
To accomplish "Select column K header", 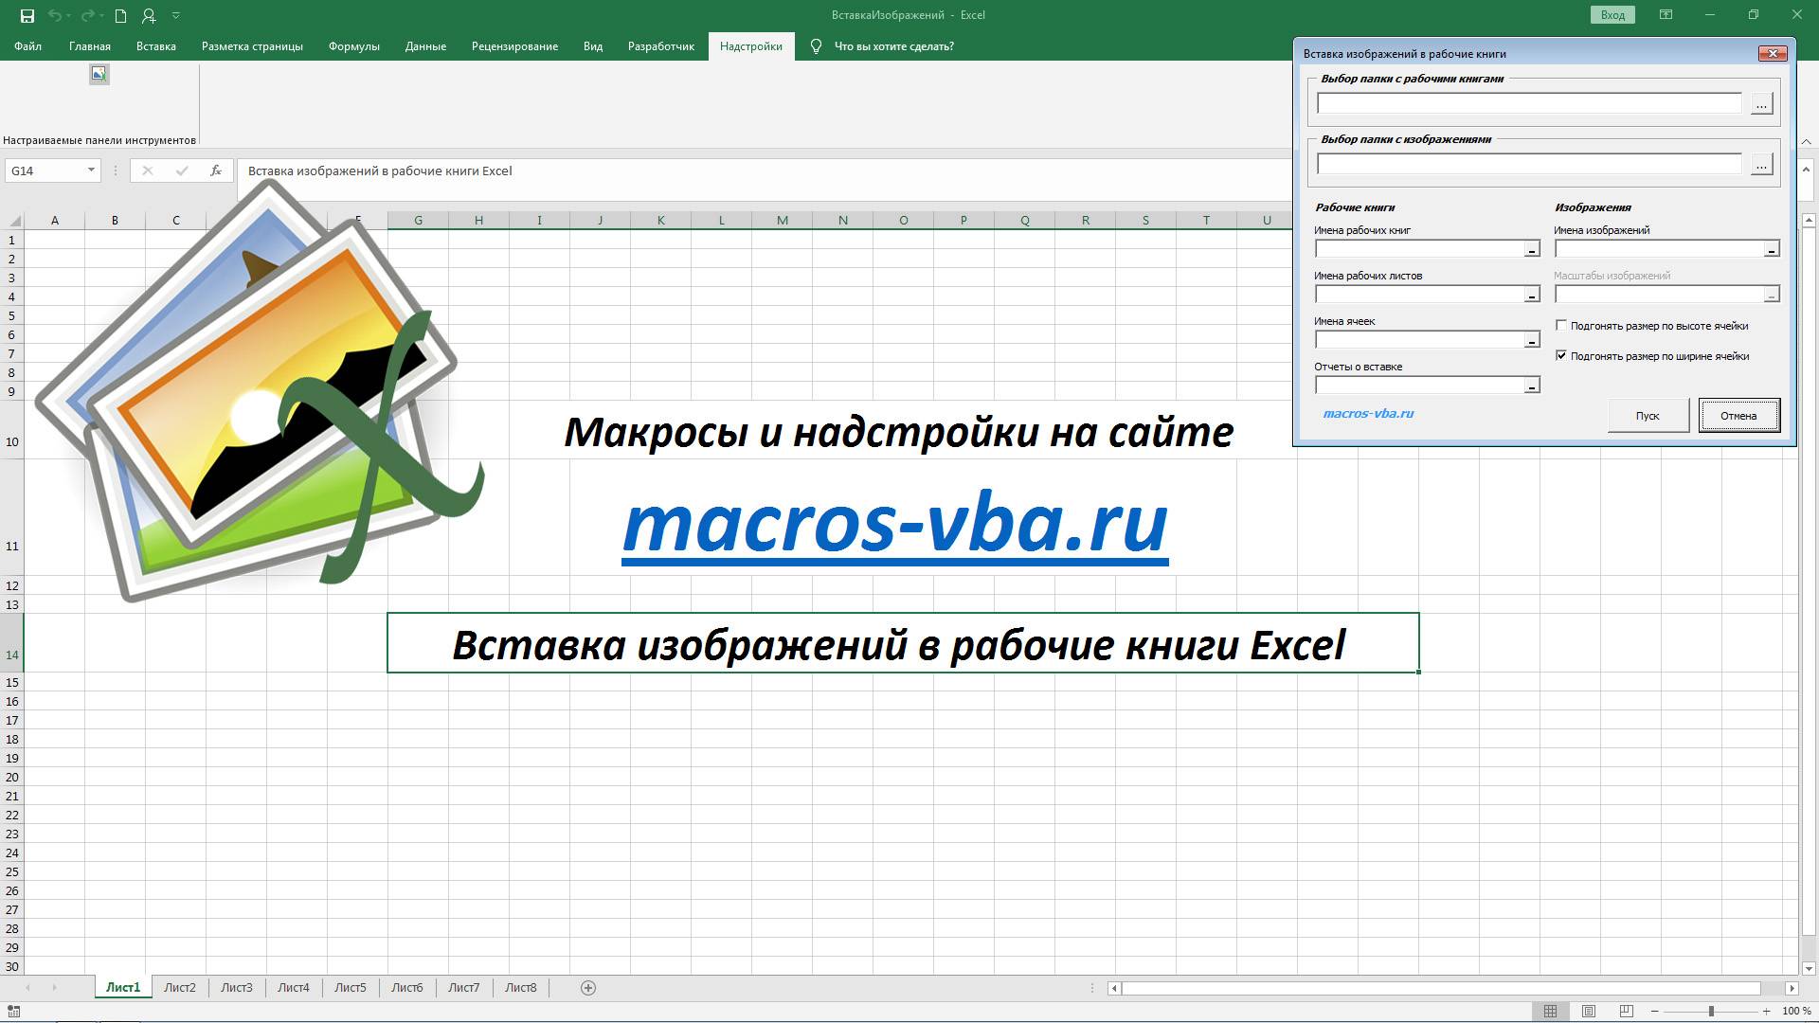I will [660, 220].
